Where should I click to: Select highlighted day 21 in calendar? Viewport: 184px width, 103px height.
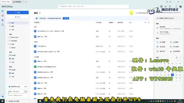[x=172, y=75]
